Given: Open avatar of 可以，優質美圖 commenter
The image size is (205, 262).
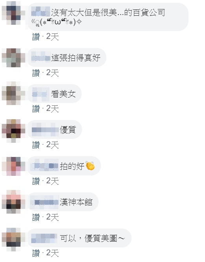Looking at the screenshot, I should tap(13, 240).
